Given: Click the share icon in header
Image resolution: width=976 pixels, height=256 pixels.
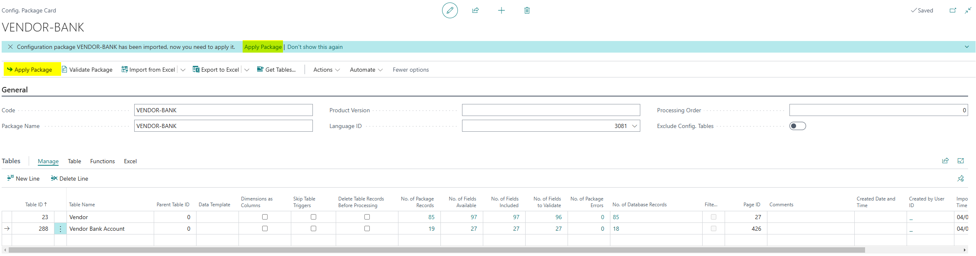Looking at the screenshot, I should [x=475, y=10].
